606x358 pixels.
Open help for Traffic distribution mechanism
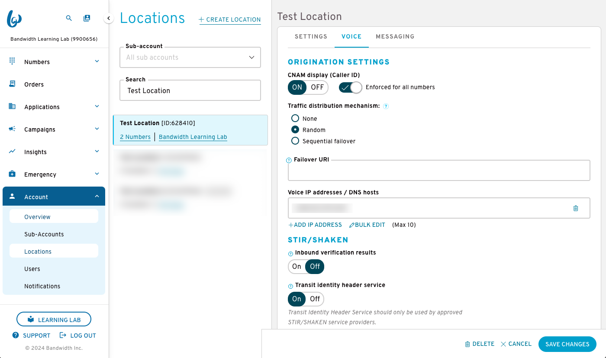[x=386, y=106]
